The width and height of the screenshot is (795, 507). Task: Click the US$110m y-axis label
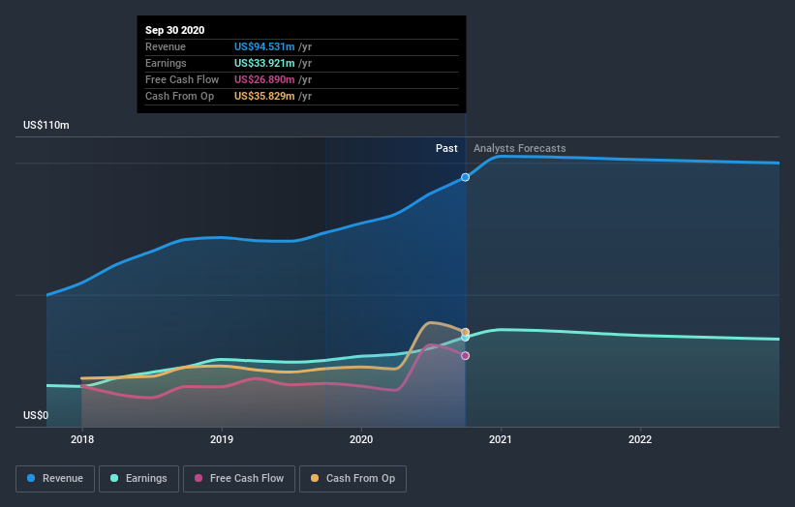pos(46,125)
